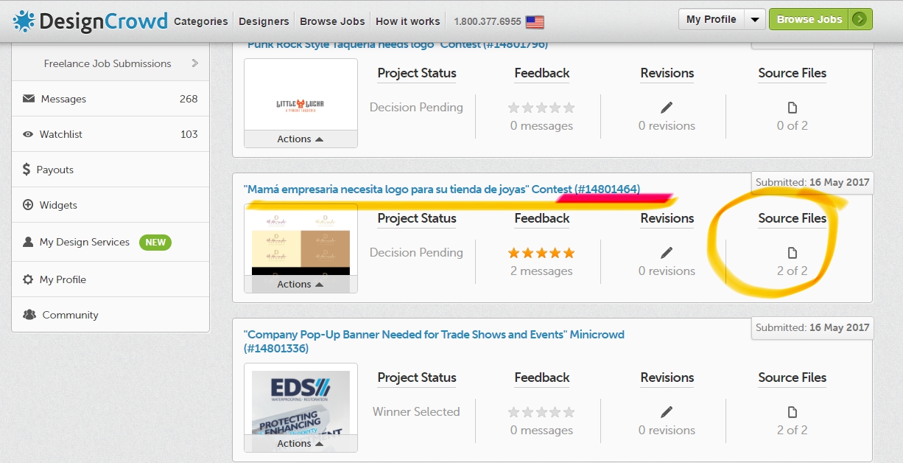Click the dollar icon beside Payouts
This screenshot has height=463, width=903.
[27, 170]
